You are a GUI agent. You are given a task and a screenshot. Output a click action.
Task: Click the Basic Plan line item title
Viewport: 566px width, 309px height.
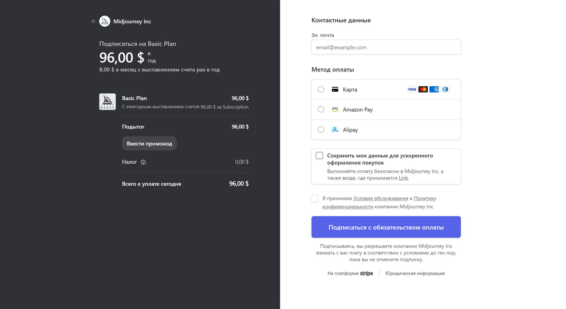click(134, 98)
